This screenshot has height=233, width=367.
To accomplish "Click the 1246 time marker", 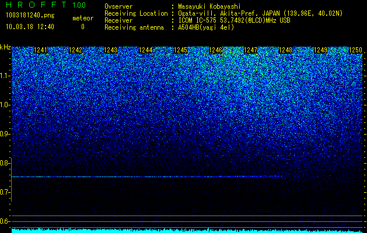I will pyautogui.click(x=215, y=50).
